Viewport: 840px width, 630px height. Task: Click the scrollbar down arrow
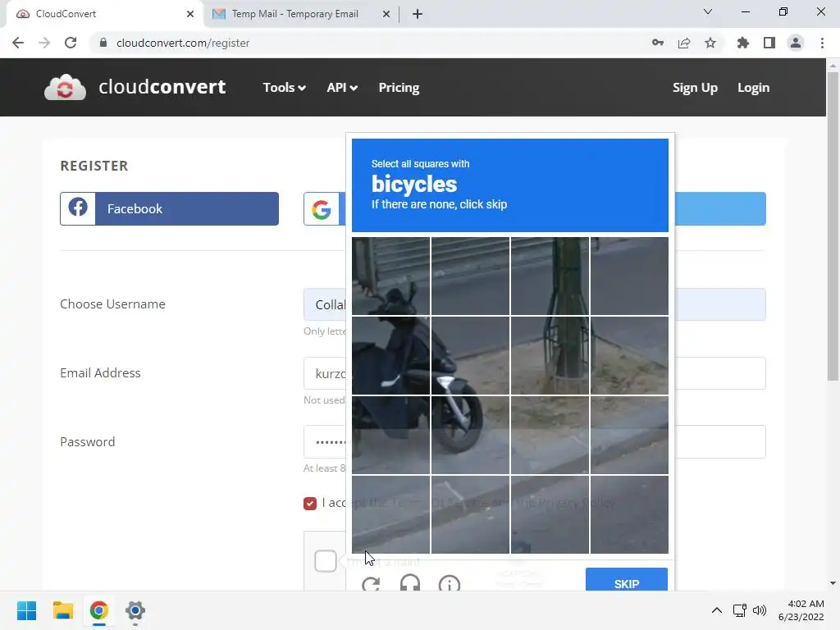pyautogui.click(x=833, y=583)
